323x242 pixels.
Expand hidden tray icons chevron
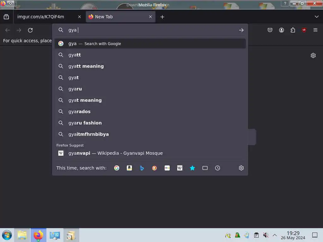pos(275,235)
